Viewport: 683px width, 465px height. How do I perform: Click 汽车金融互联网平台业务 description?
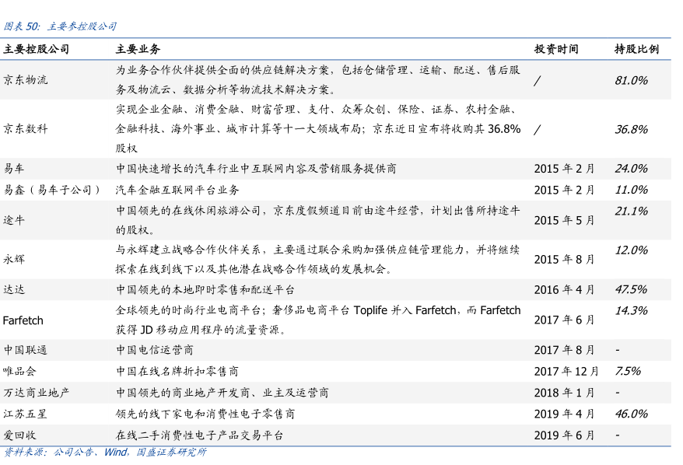pyautogui.click(x=177, y=190)
